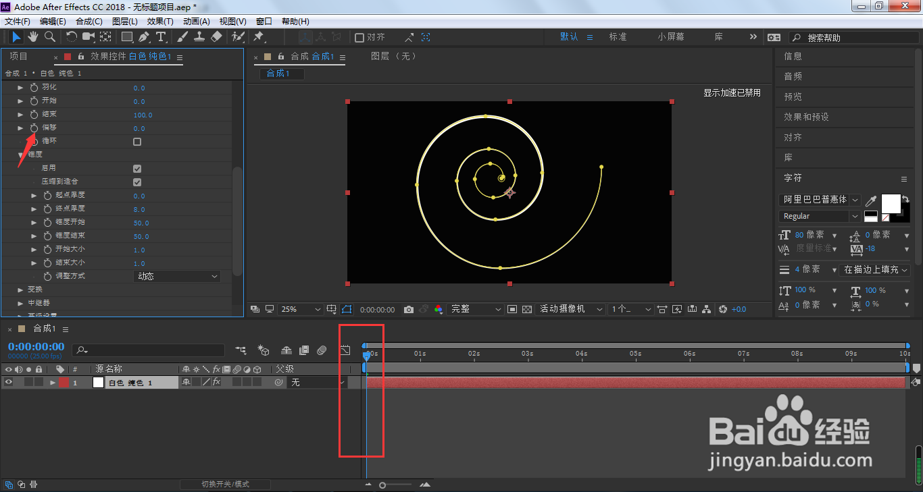
Task: Toggle fx switch on layer 白色 纯色 1
Action: tap(216, 382)
